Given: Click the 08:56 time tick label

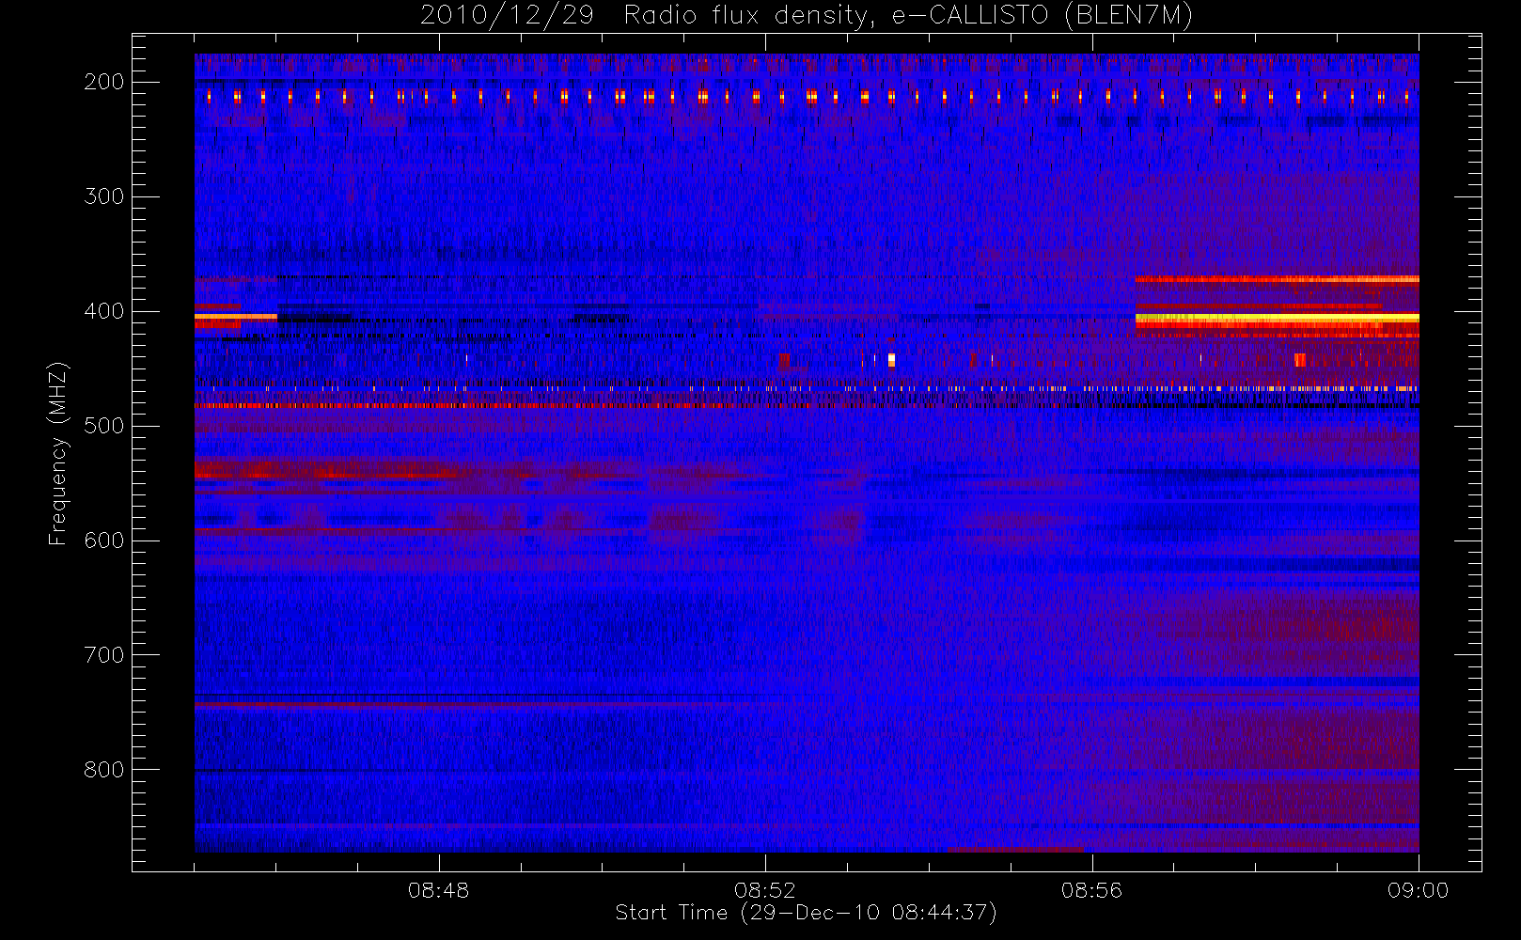Looking at the screenshot, I should (x=1091, y=890).
